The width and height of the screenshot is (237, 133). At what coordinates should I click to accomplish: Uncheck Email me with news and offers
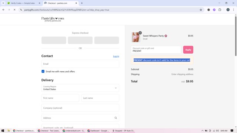pos(43,71)
